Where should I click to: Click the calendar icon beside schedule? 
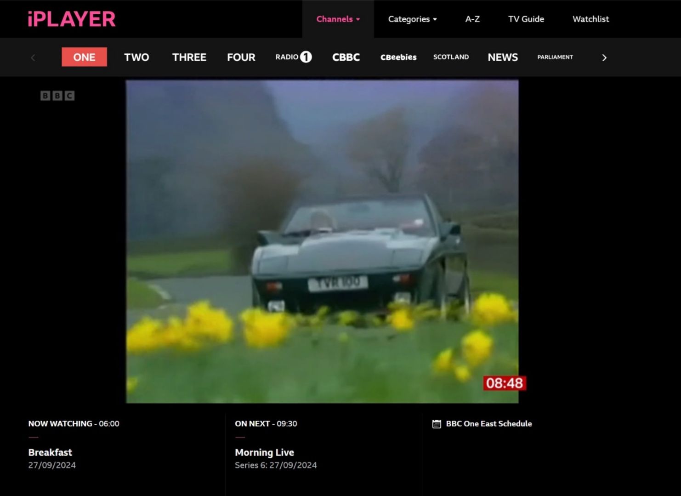[437, 424]
